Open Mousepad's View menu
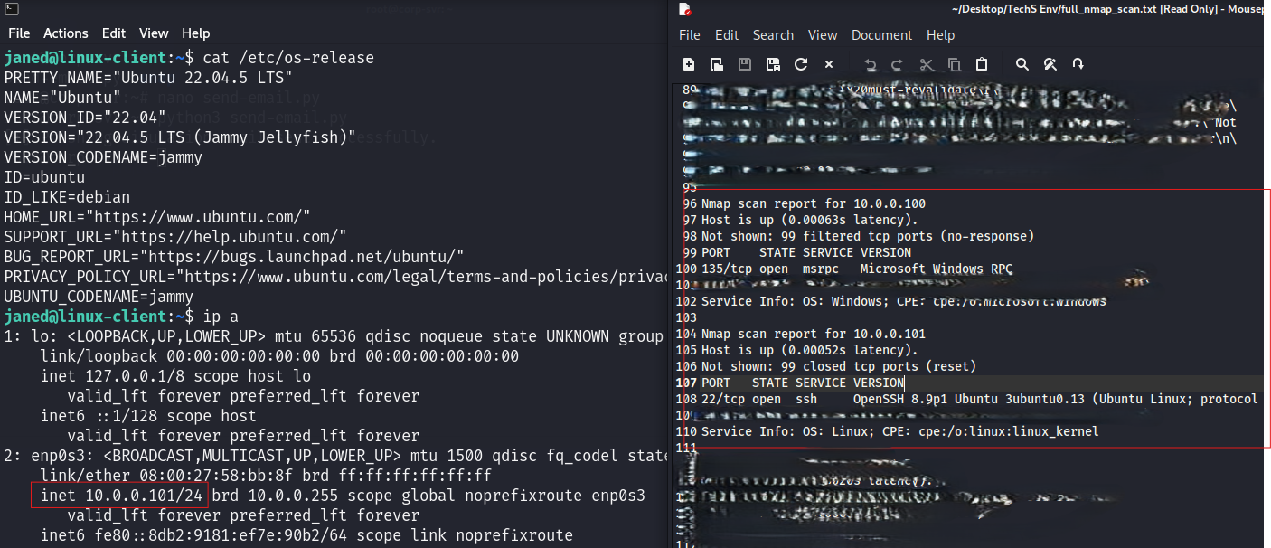1271x548 pixels. pyautogui.click(x=822, y=35)
